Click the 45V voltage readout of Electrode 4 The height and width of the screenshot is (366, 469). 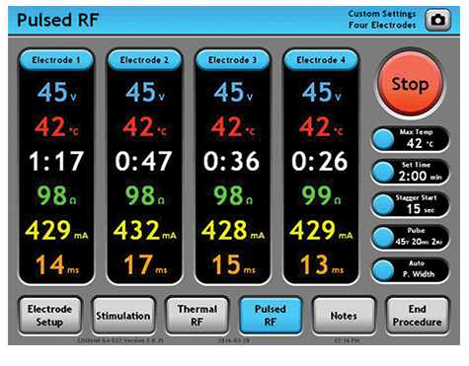coord(321,92)
